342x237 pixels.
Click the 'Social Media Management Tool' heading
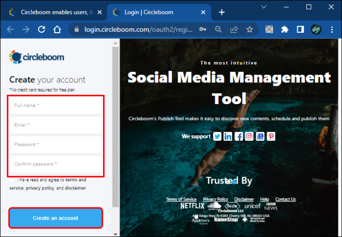click(229, 88)
